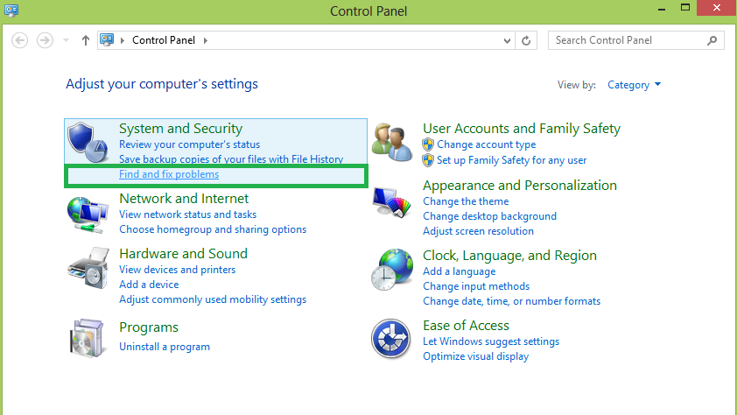The image size is (737, 415).
Task: Click the Network and Internet globe icon
Action: coord(88,215)
